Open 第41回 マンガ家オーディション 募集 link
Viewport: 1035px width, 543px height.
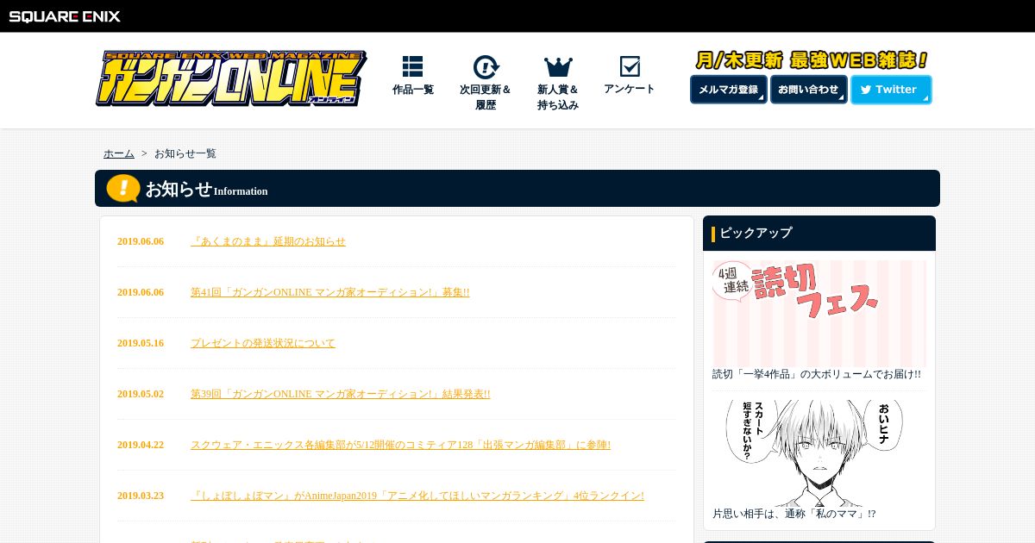tap(330, 292)
